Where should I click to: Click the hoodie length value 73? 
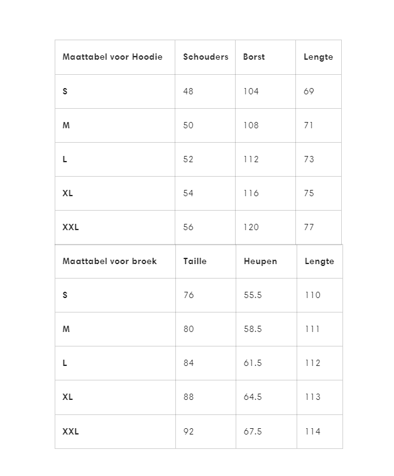(309, 159)
